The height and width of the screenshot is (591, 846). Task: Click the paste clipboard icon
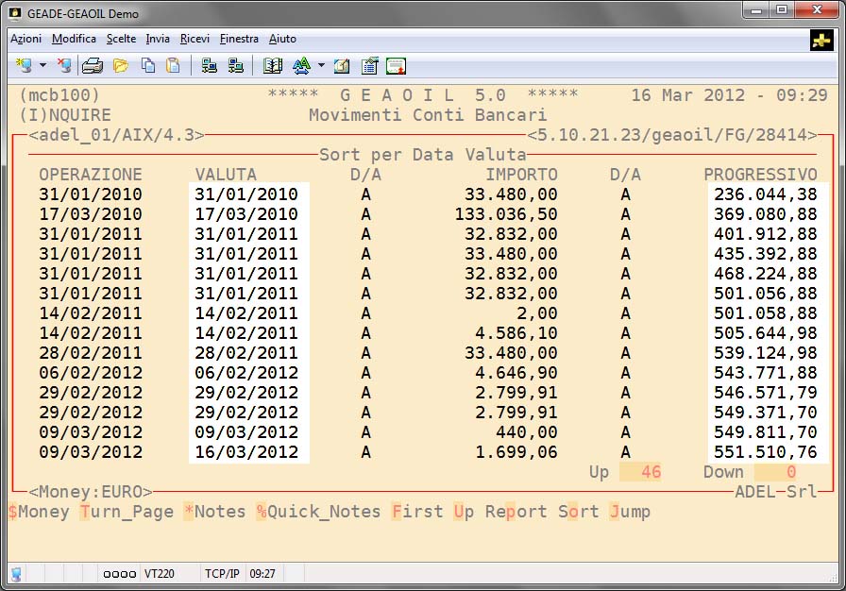173,66
